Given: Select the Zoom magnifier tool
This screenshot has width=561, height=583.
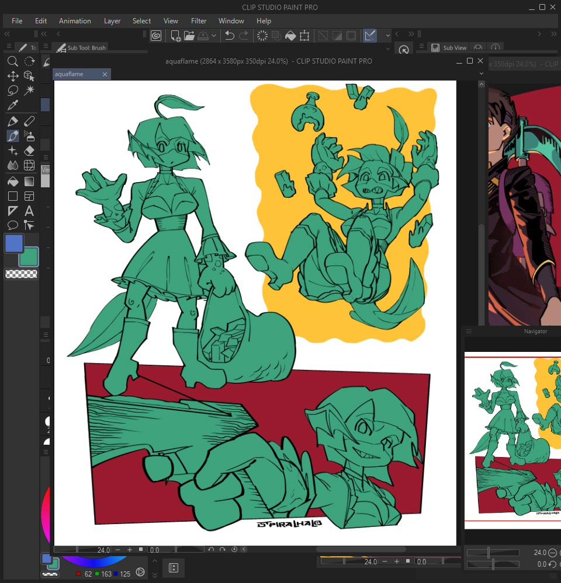Looking at the screenshot, I should (x=12, y=61).
